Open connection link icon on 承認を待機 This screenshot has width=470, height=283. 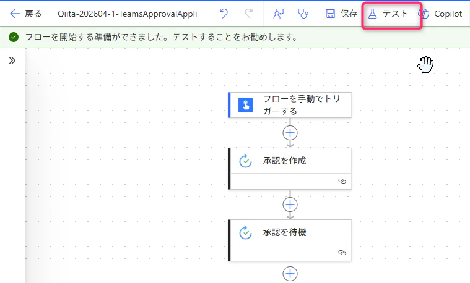point(342,253)
